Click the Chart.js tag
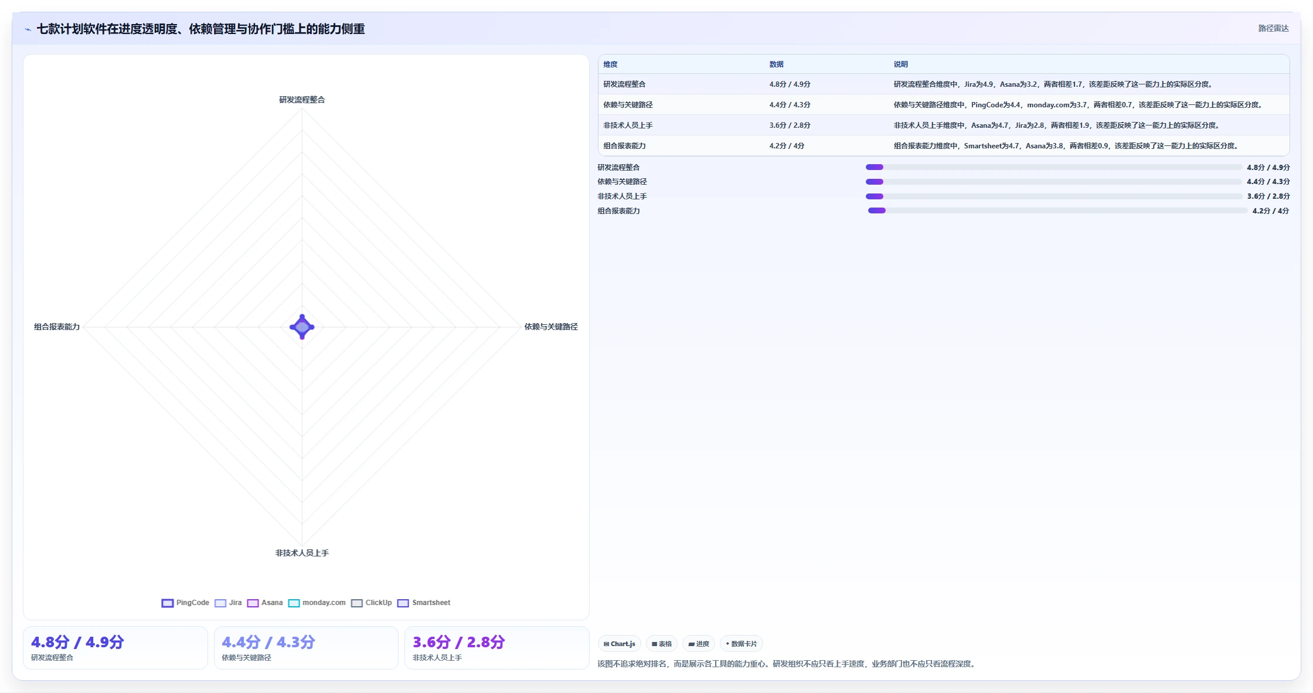 click(619, 644)
